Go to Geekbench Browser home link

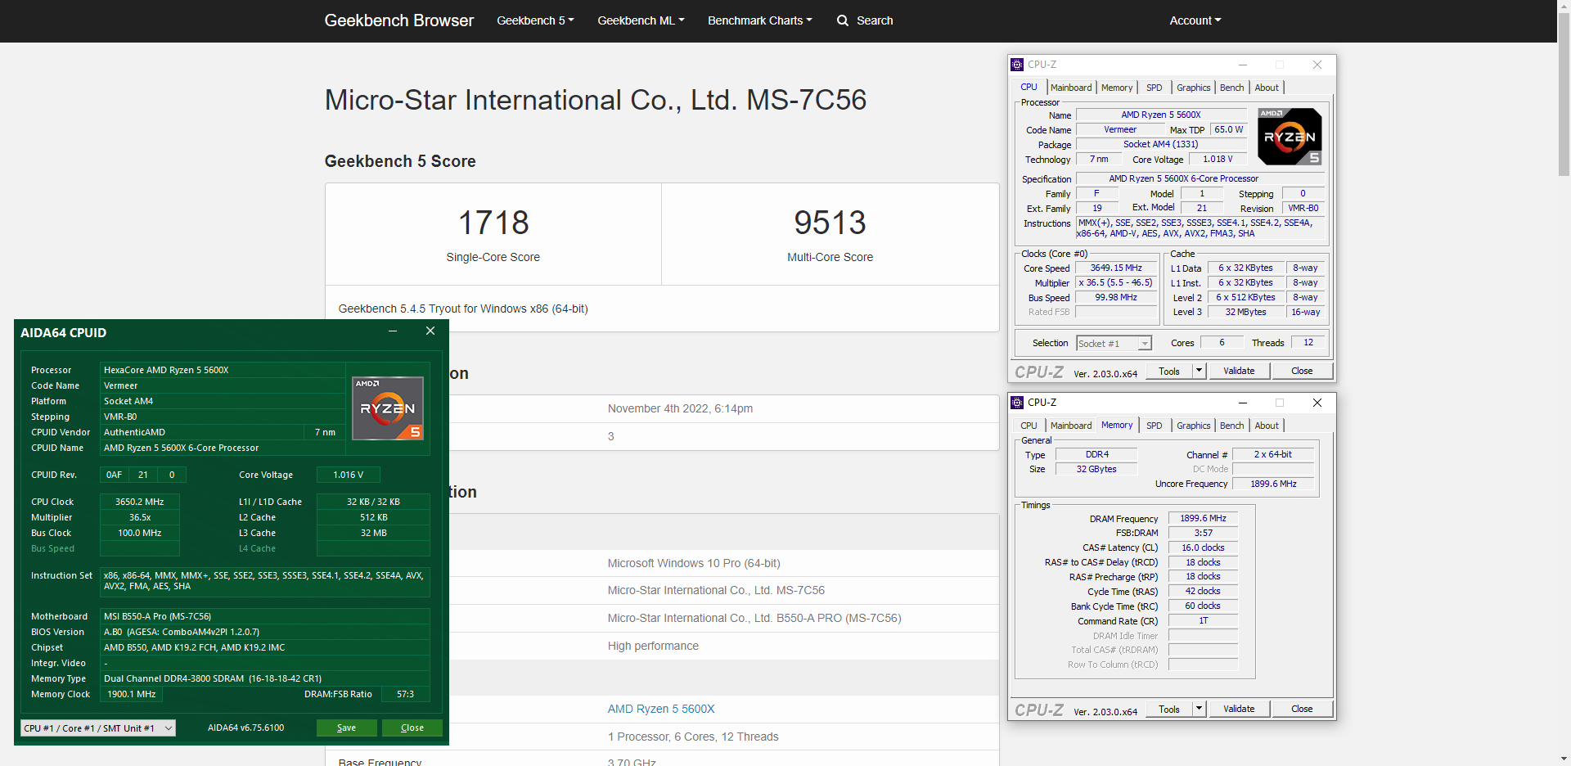399,20
